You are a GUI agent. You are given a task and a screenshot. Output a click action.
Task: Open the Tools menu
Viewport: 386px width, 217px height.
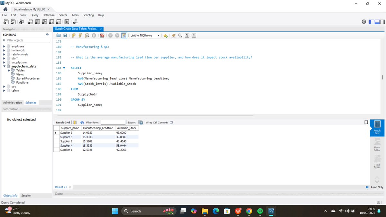(75, 15)
